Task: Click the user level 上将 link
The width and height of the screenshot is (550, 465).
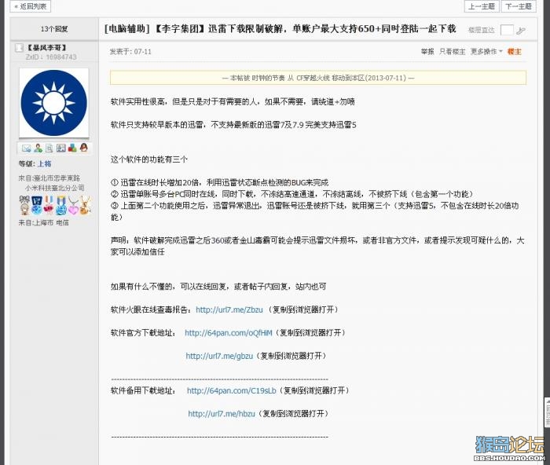Action: (45, 163)
